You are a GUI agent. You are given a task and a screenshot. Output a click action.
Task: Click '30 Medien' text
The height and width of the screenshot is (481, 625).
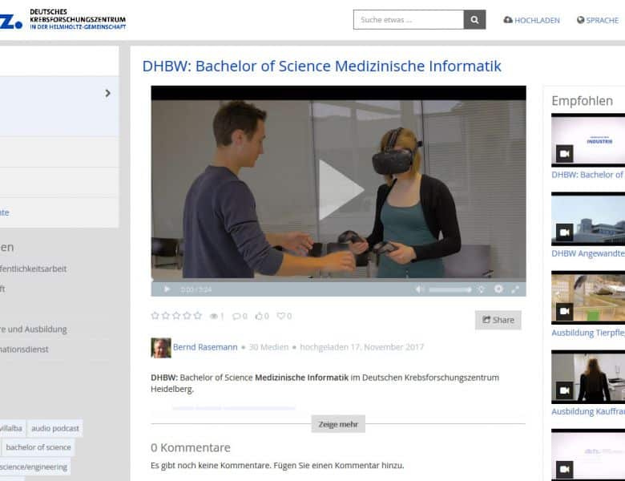coord(268,347)
